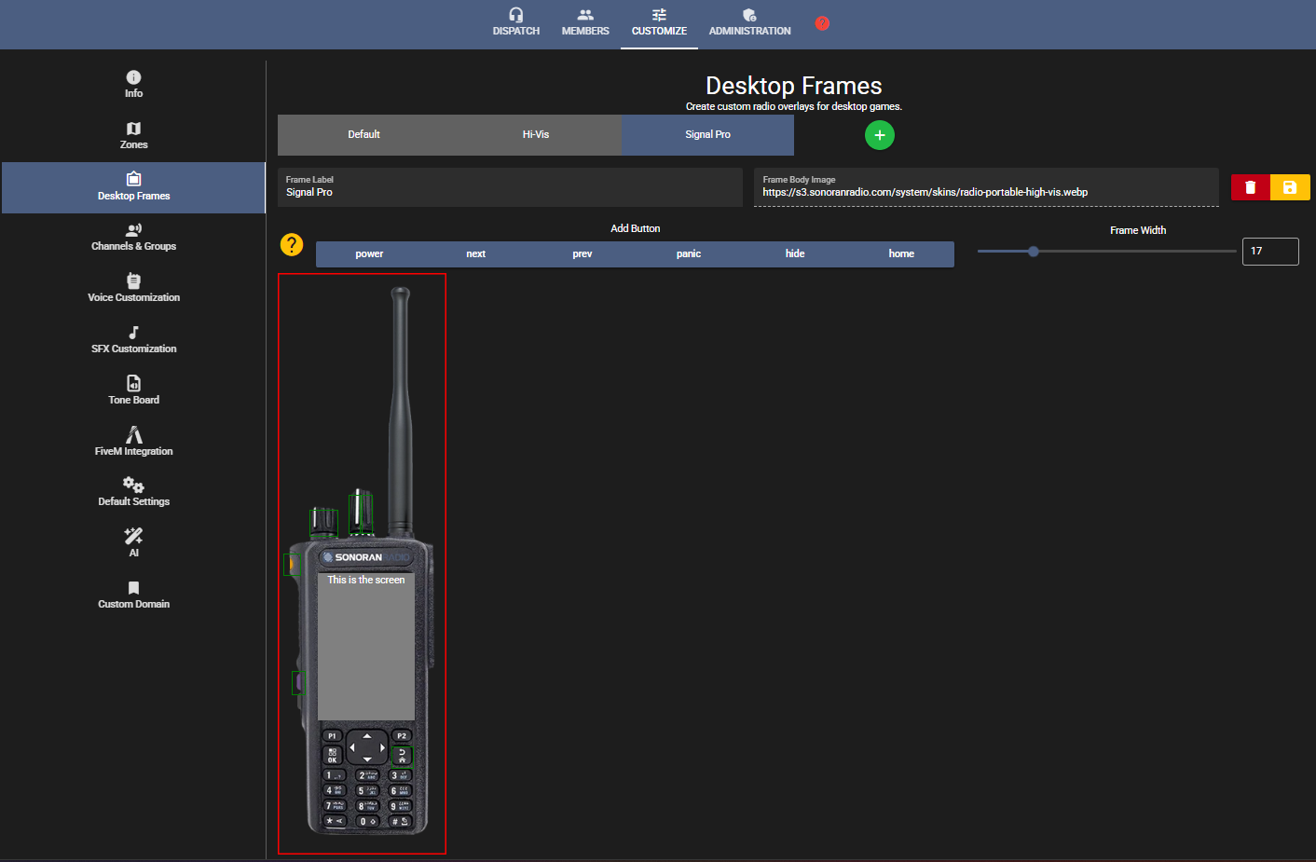Open Voice Customization in sidebar
The width and height of the screenshot is (1316, 862).
point(133,288)
